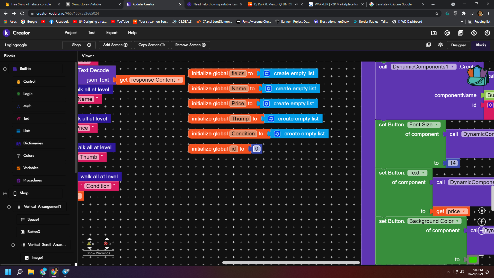
Task: Collapse the Built-in blocks category
Action: pyautogui.click(x=5, y=69)
